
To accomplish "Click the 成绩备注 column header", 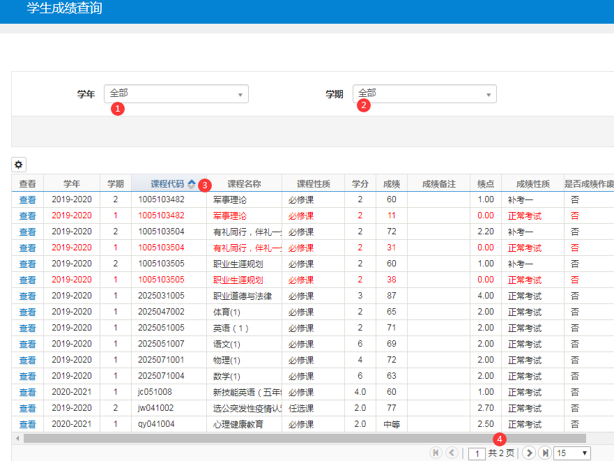I will (438, 184).
